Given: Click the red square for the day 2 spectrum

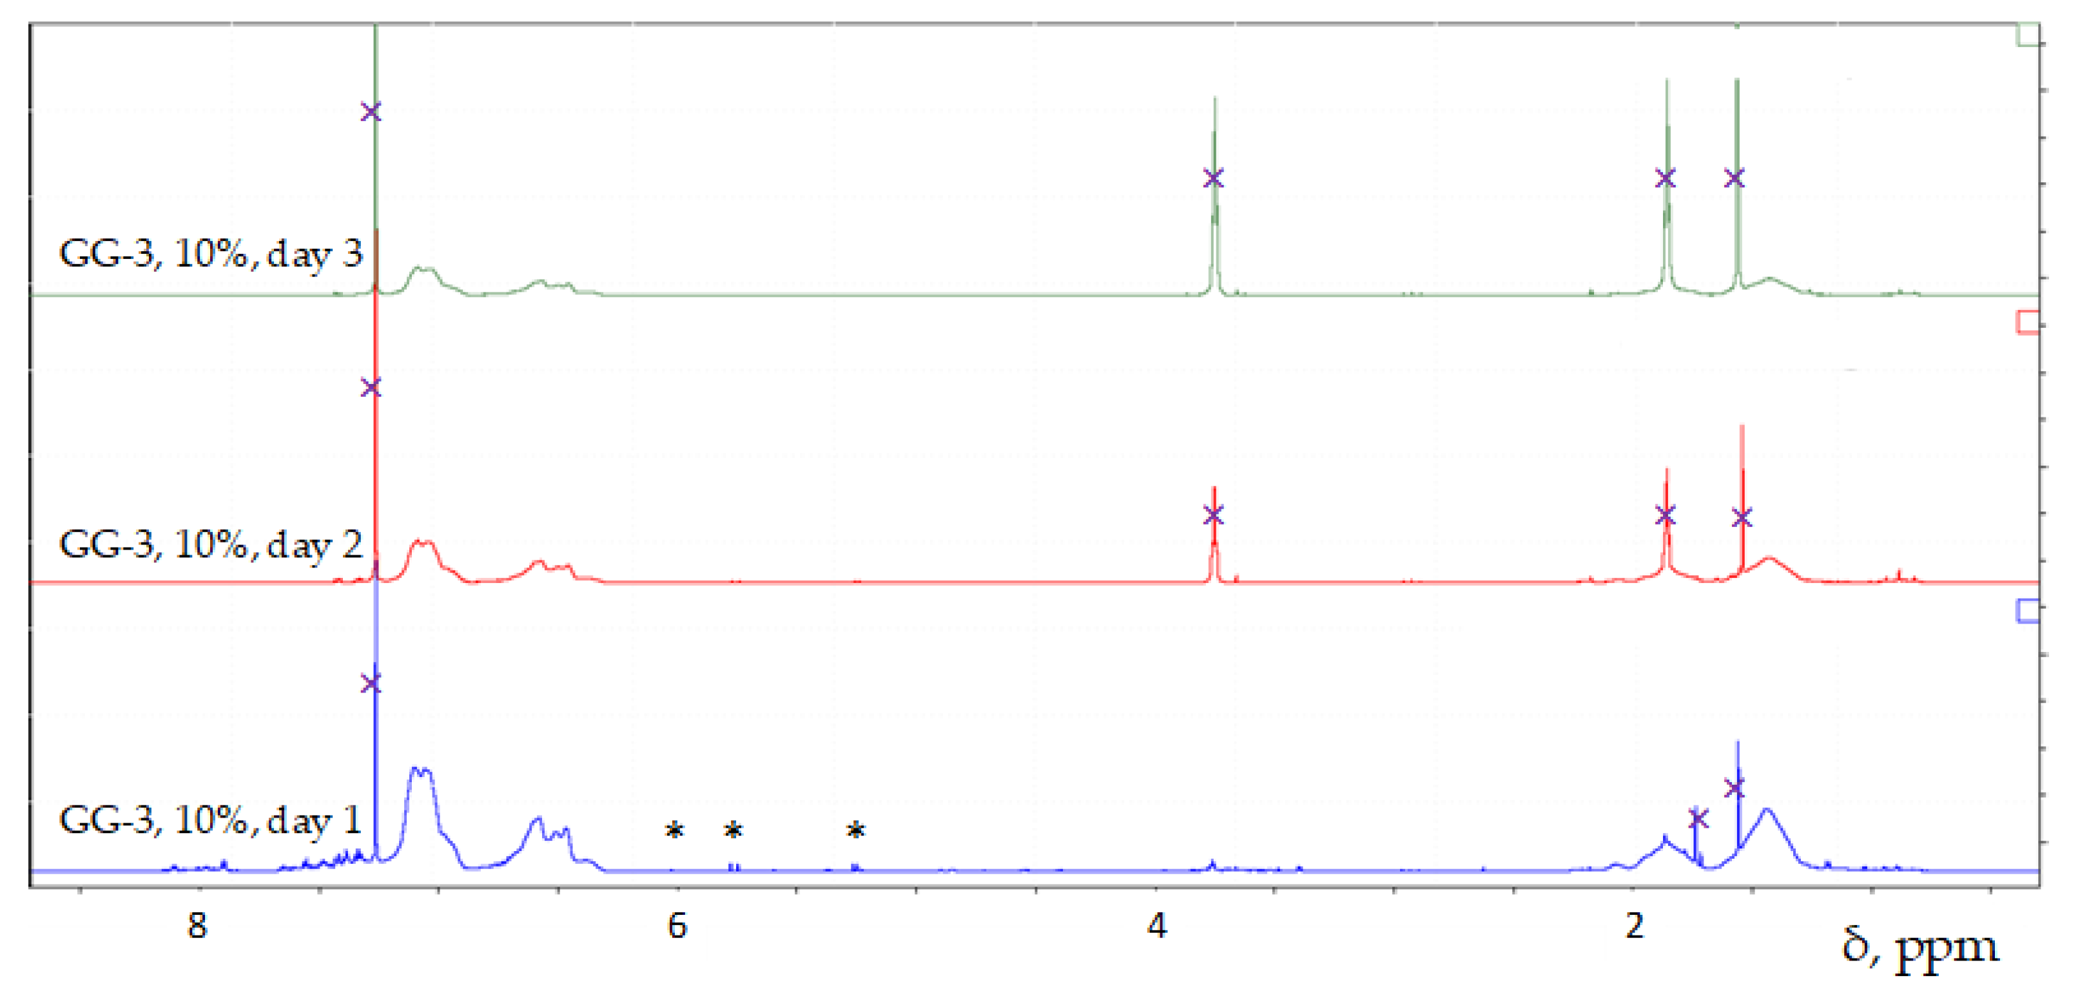Looking at the screenshot, I should coord(2028,322).
